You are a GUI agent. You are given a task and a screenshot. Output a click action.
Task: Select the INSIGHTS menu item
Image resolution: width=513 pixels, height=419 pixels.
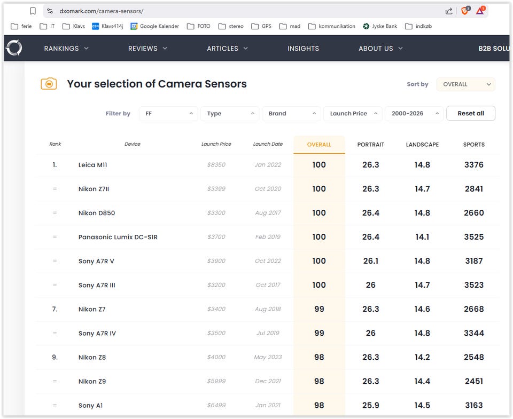303,48
